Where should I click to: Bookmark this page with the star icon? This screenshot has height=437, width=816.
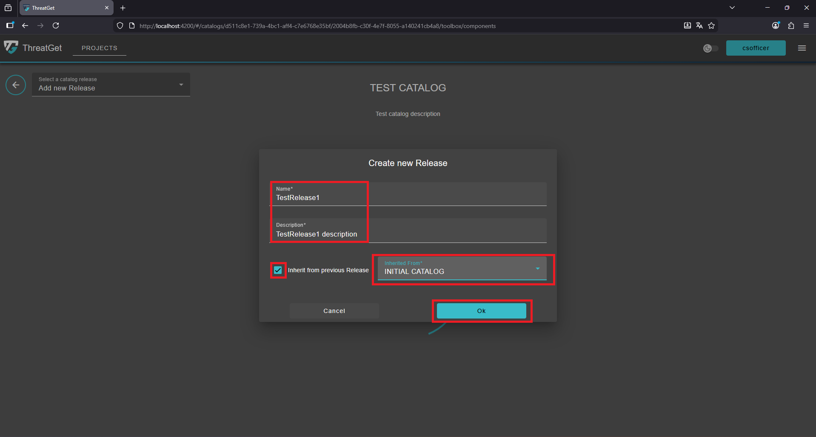[x=711, y=26]
